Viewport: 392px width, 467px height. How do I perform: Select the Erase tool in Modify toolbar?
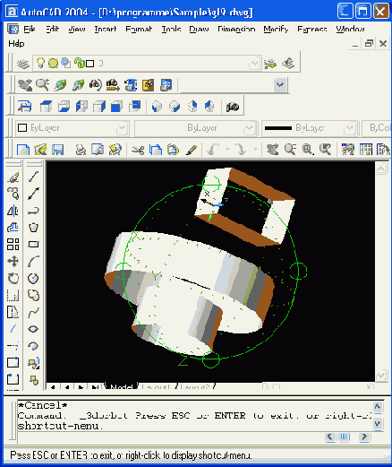tap(13, 177)
